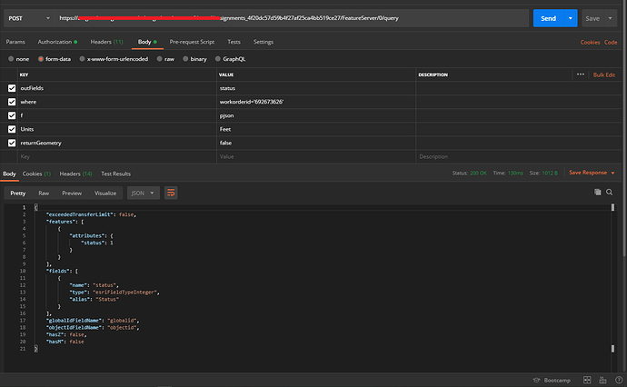Open the response Cookies (1) tab
Image resolution: width=627 pixels, height=387 pixels.
(36, 174)
